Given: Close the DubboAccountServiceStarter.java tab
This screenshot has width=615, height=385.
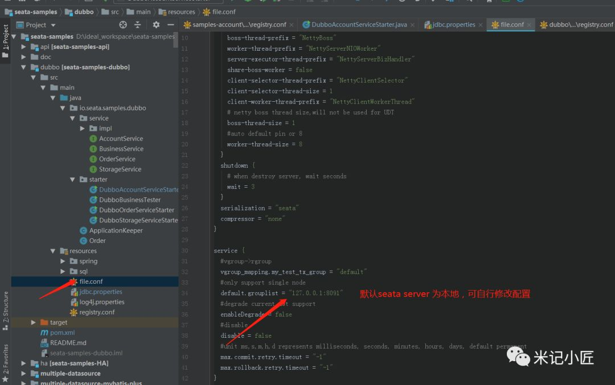Looking at the screenshot, I should [412, 25].
